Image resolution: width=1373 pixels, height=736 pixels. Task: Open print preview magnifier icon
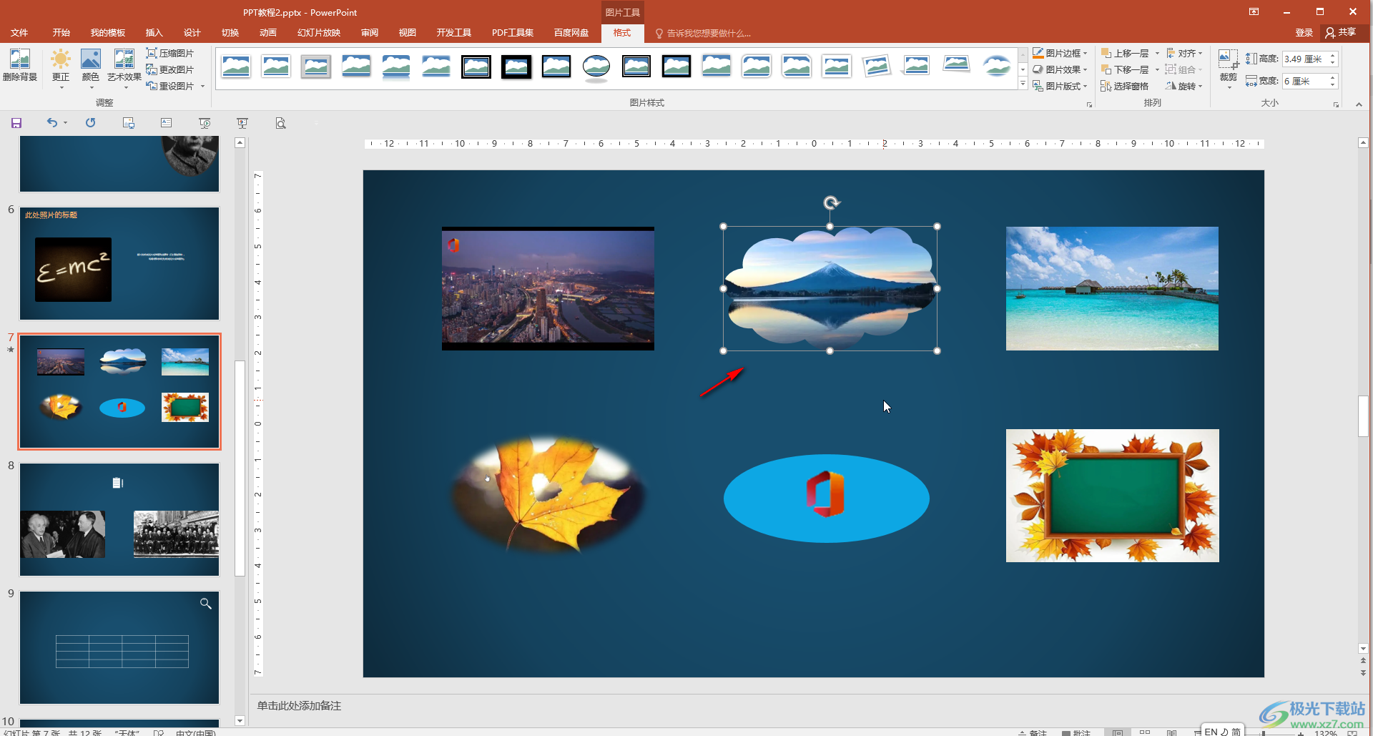click(x=280, y=123)
